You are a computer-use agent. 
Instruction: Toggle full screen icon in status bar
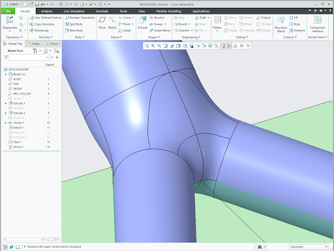[x=18, y=247]
